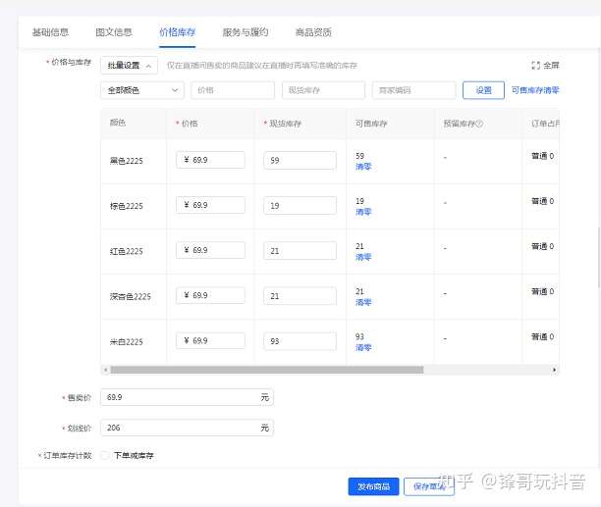Select the 价格库存 tab
601x507 pixels.
click(x=177, y=32)
